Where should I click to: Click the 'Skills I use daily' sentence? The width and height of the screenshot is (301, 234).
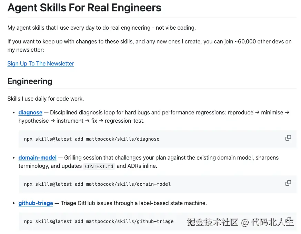pyautogui.click(x=46, y=99)
